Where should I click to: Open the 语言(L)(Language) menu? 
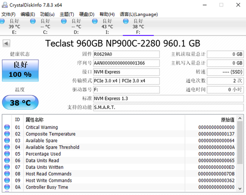coord(139,14)
